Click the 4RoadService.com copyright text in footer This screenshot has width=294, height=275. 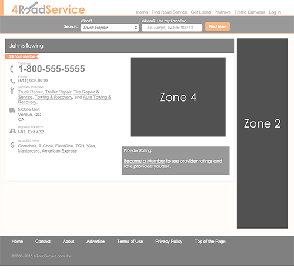42,256
